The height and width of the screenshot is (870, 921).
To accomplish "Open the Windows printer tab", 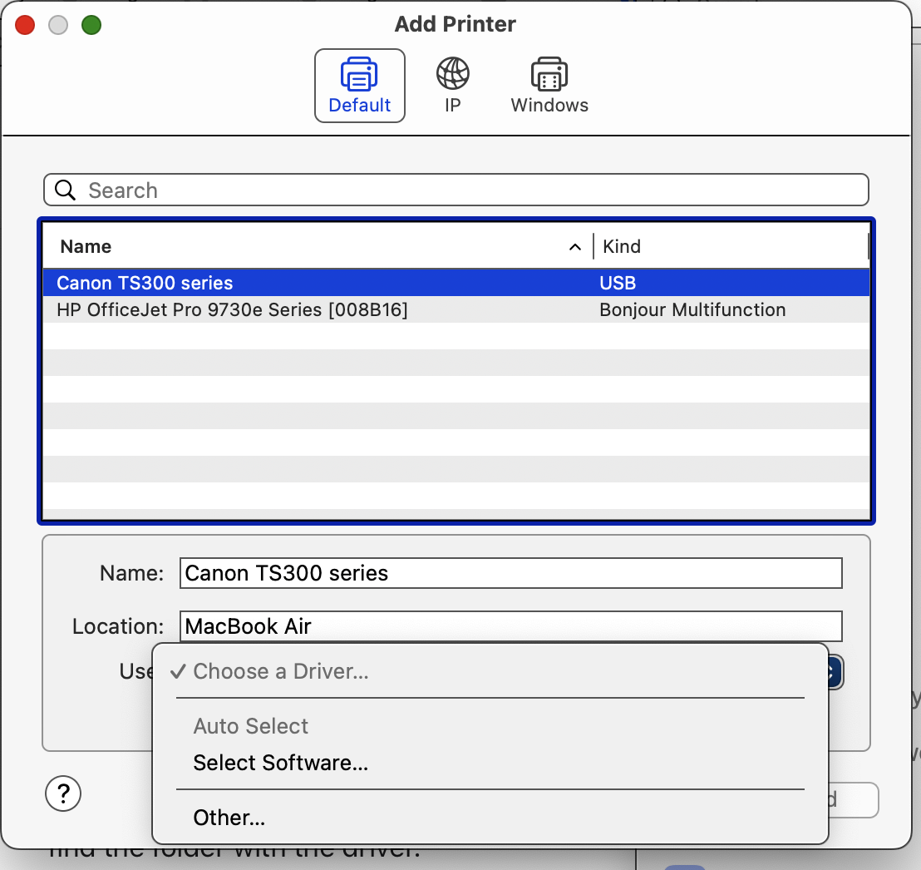I will (x=549, y=86).
